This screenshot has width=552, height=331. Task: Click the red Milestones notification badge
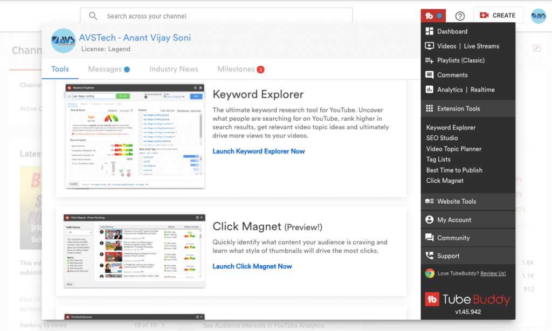pos(260,70)
